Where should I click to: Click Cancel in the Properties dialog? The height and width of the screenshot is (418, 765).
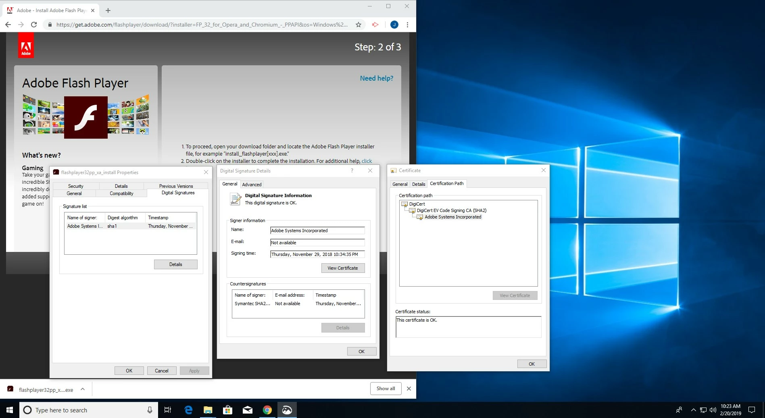point(162,371)
